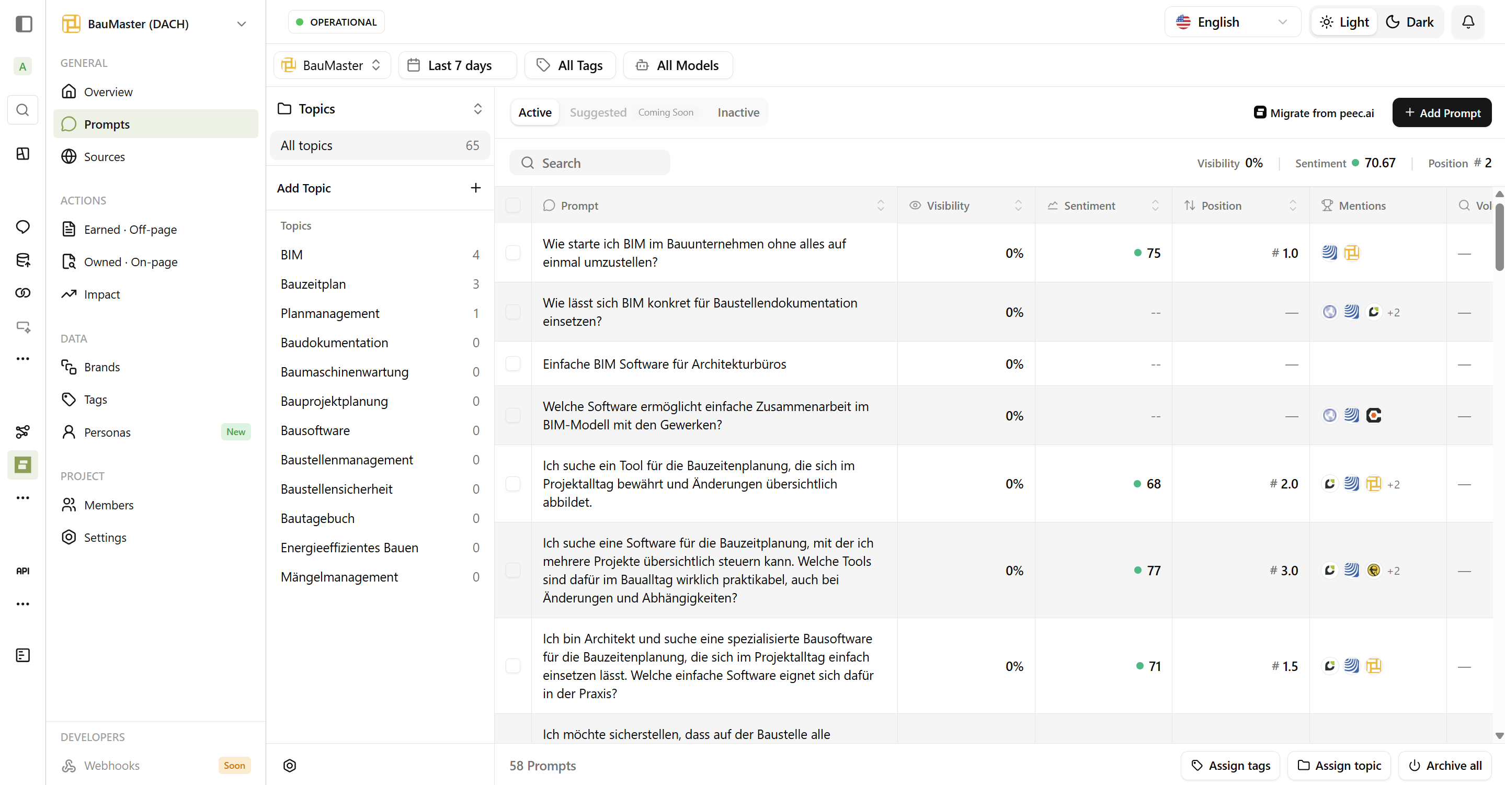
Task: Click the API icon in the left rail
Action: [x=23, y=571]
